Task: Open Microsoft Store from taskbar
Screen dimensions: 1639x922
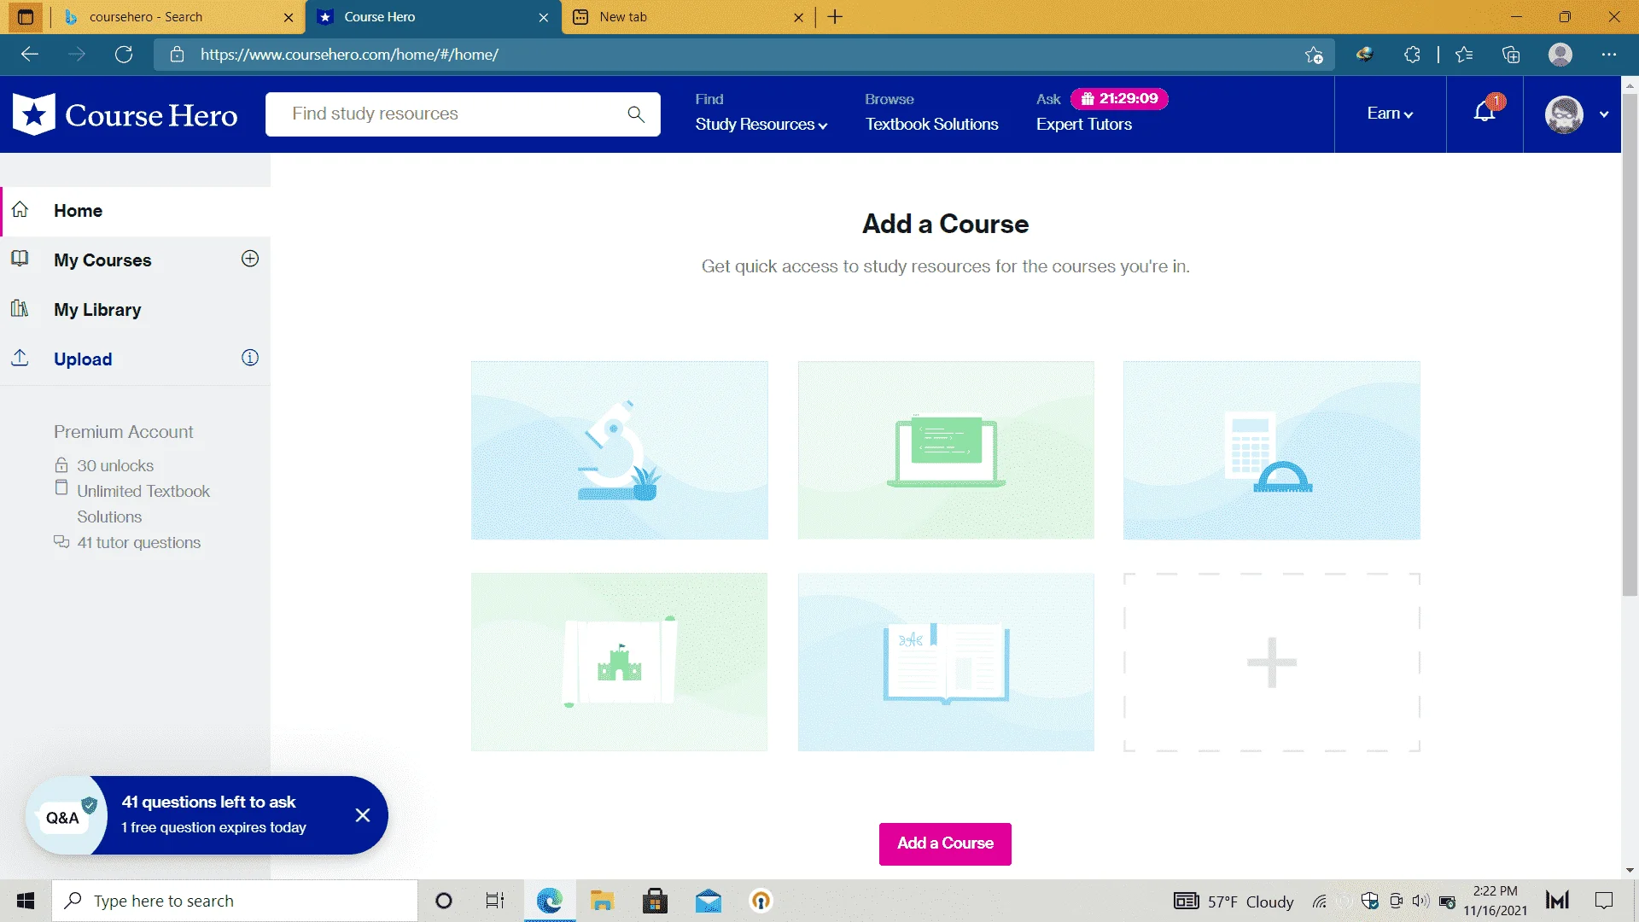Action: tap(655, 901)
